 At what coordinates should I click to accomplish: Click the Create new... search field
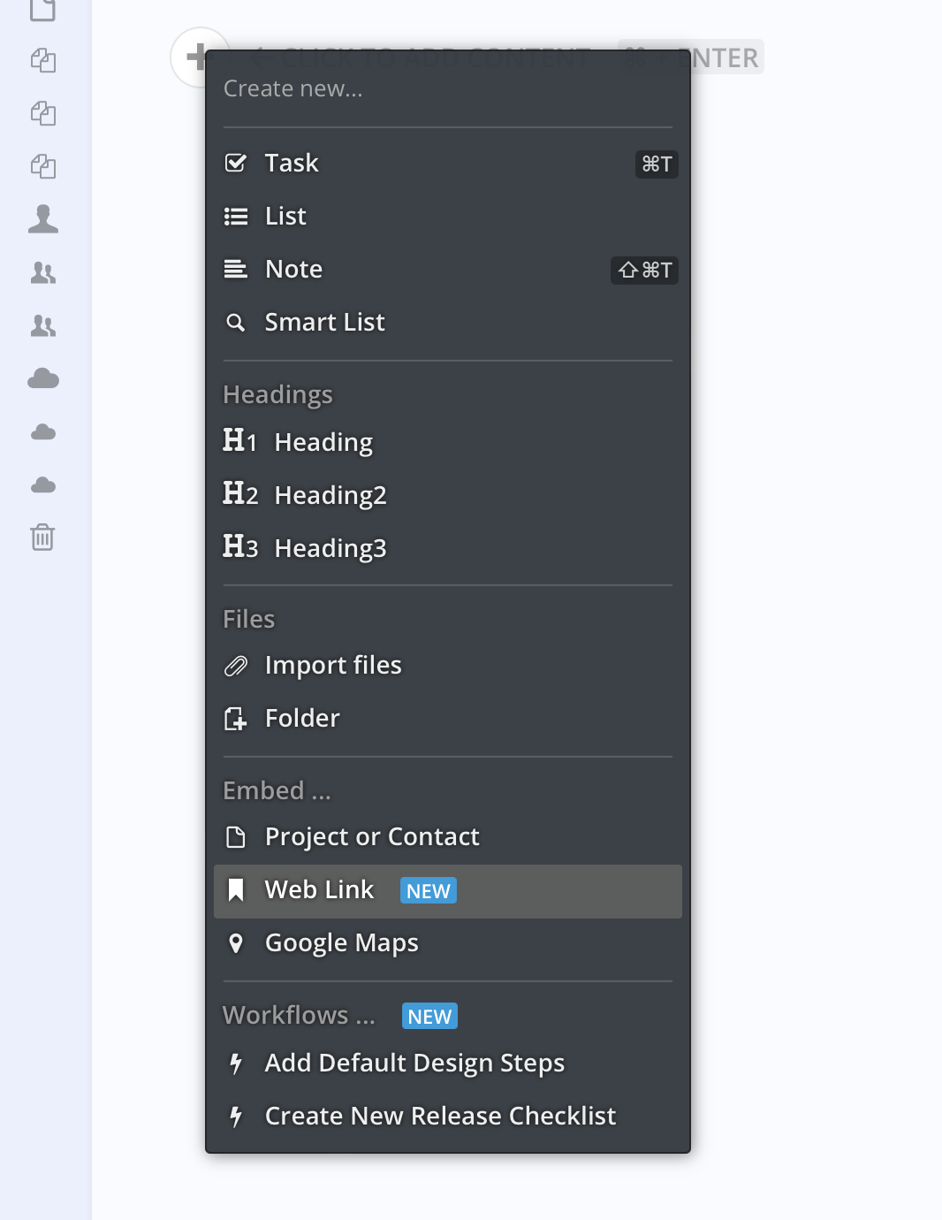[447, 89]
